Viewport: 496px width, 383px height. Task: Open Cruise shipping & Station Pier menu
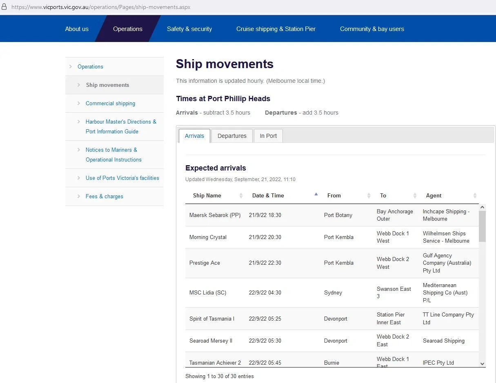pos(276,29)
